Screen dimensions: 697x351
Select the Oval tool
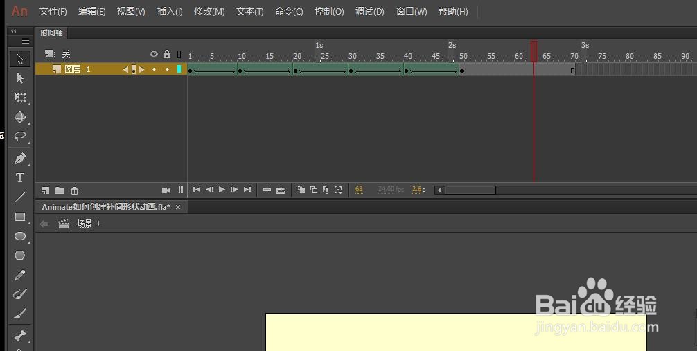click(20, 236)
